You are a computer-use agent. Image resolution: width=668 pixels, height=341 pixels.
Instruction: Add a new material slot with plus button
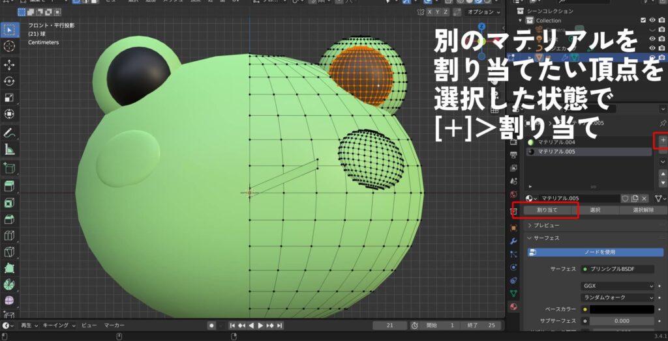(663, 140)
